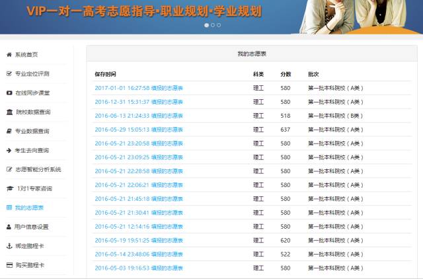Click score 580 in the 2016-12-31 row
This screenshot has width=423, height=279.
click(286, 102)
